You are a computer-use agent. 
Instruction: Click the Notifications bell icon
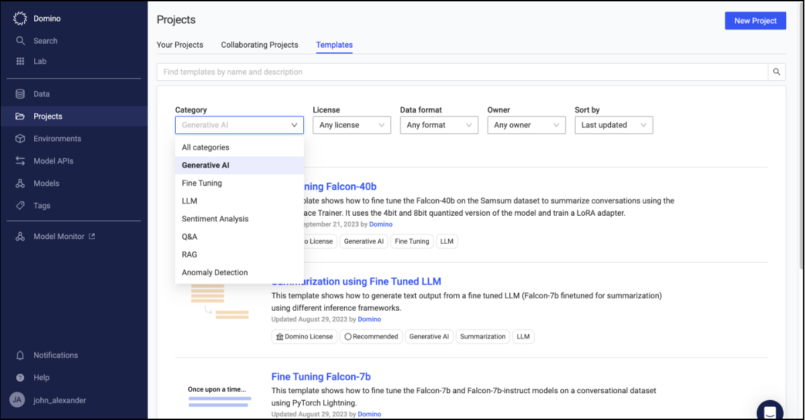click(20, 355)
